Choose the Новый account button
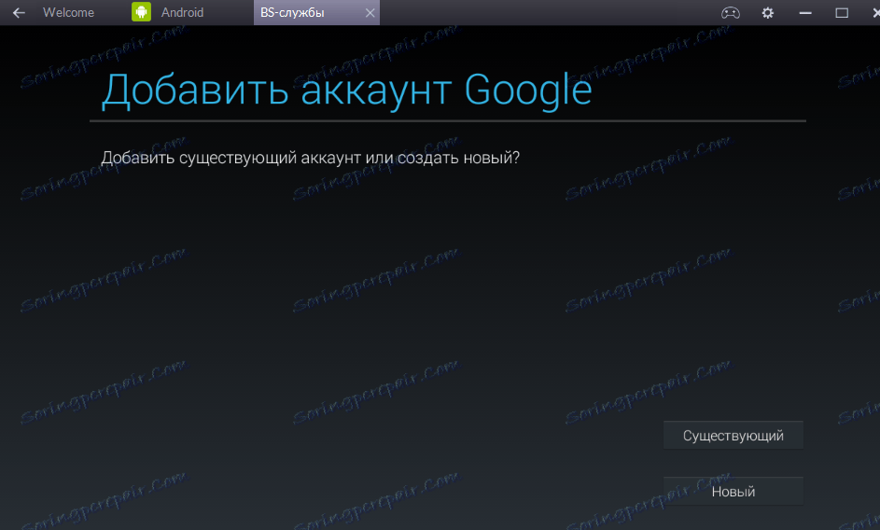Screen dimensions: 880x530 click(733, 491)
